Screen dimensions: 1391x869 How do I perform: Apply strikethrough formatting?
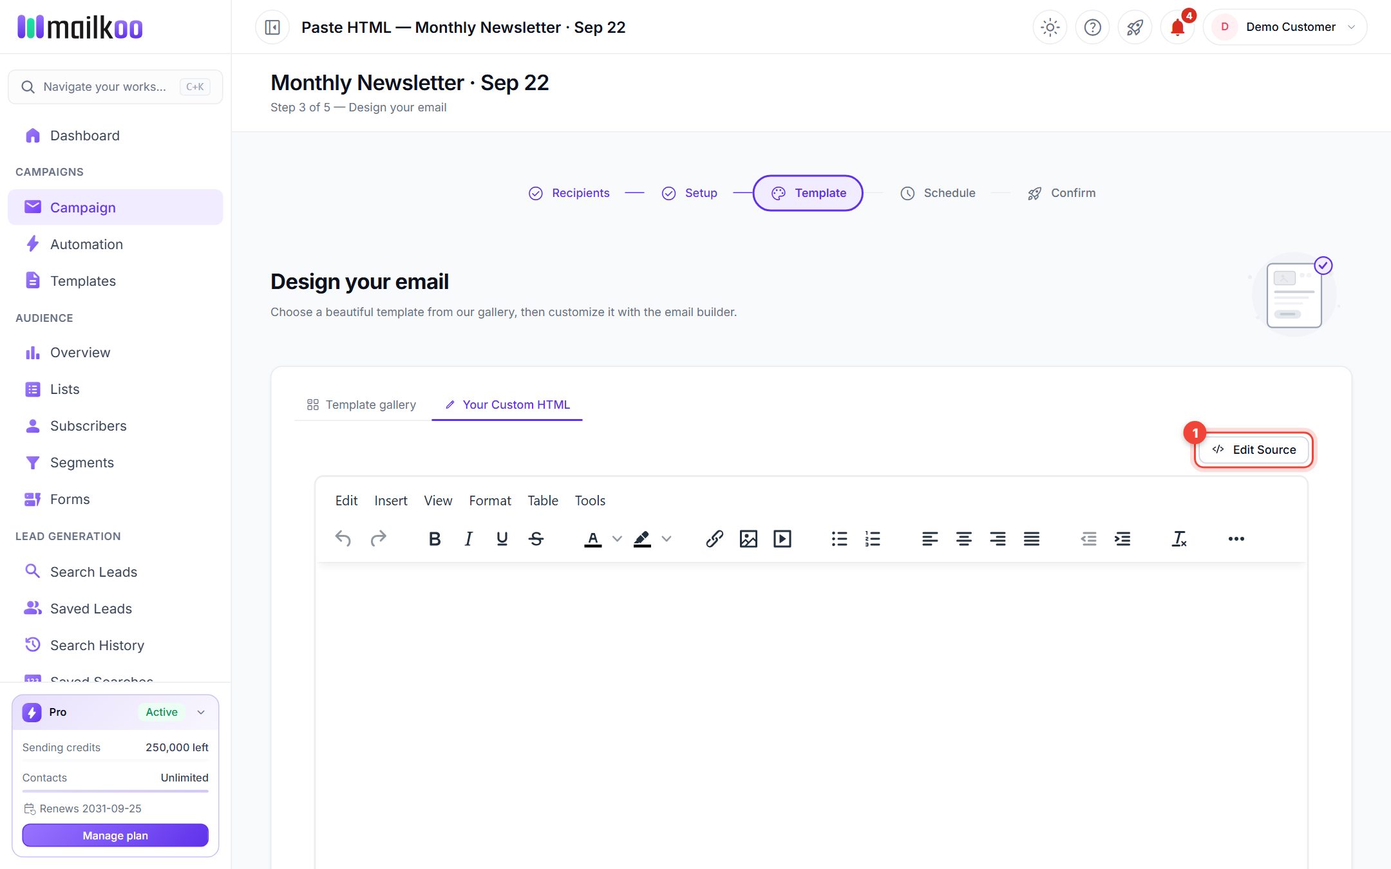[536, 539]
